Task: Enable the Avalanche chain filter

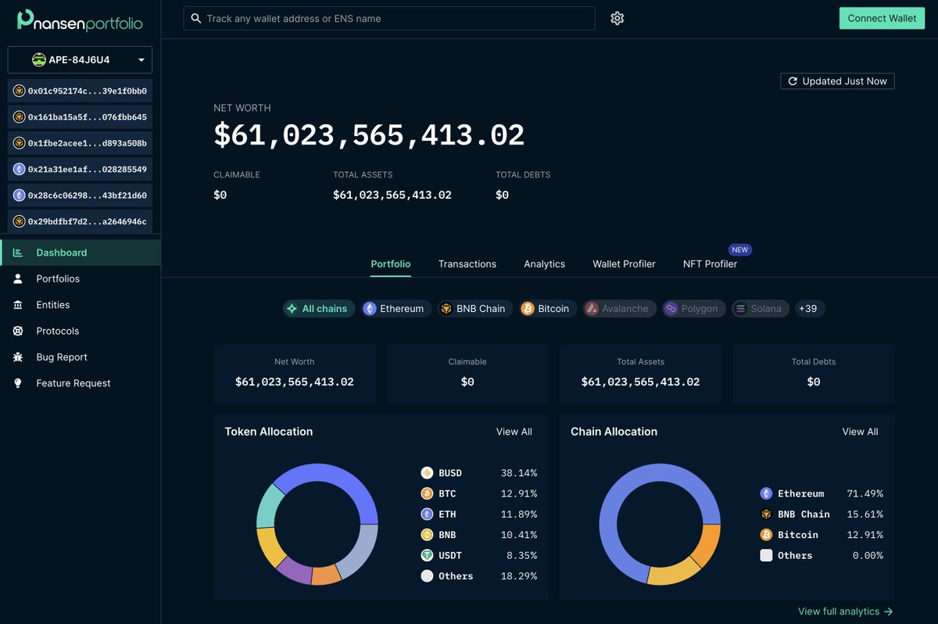Action: coord(619,308)
